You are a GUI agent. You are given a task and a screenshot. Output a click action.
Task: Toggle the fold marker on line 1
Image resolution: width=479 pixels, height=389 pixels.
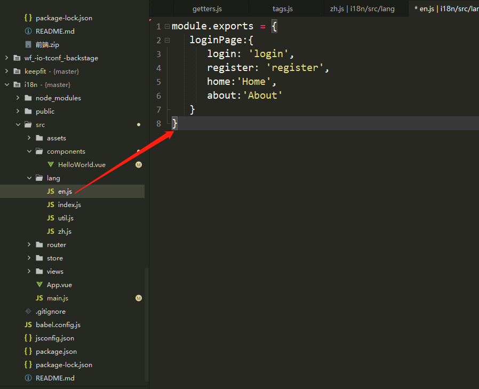167,26
